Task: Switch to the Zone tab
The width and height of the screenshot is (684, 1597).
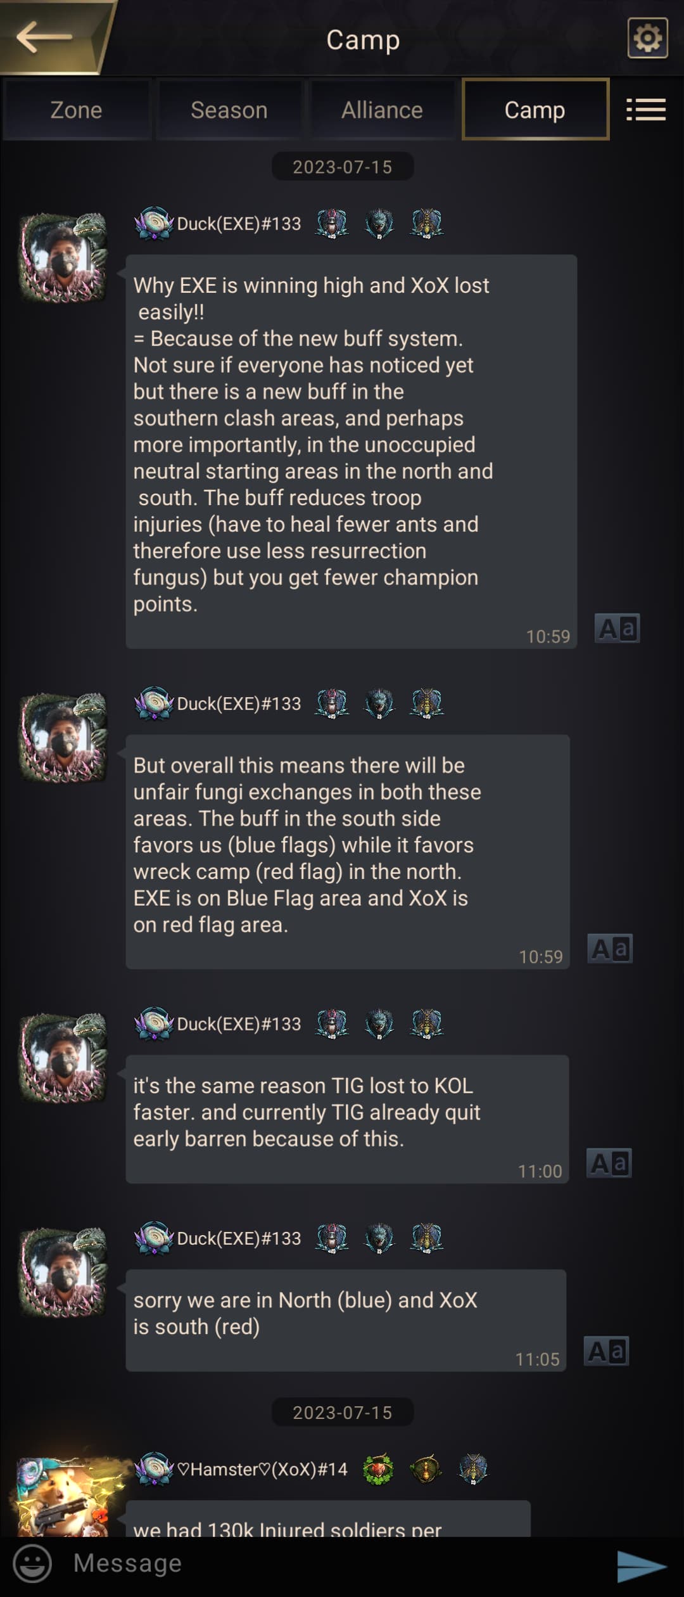Action: click(76, 110)
